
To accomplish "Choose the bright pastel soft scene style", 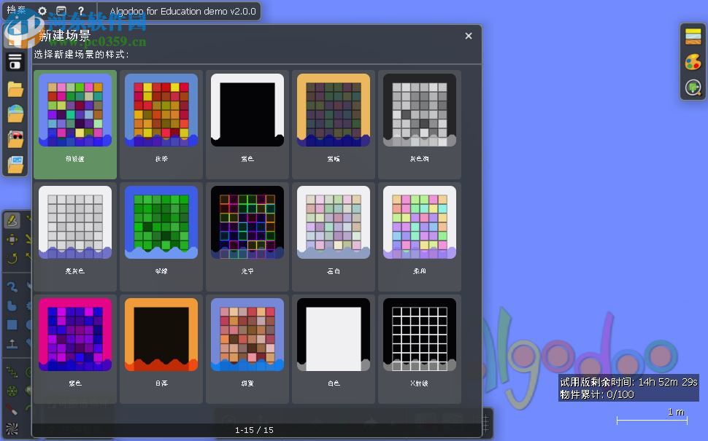I will [420, 237].
